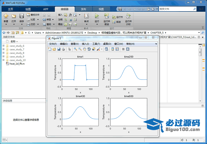Click the Save Figure disk icon
The width and height of the screenshot is (207, 144).
[x=59, y=49]
